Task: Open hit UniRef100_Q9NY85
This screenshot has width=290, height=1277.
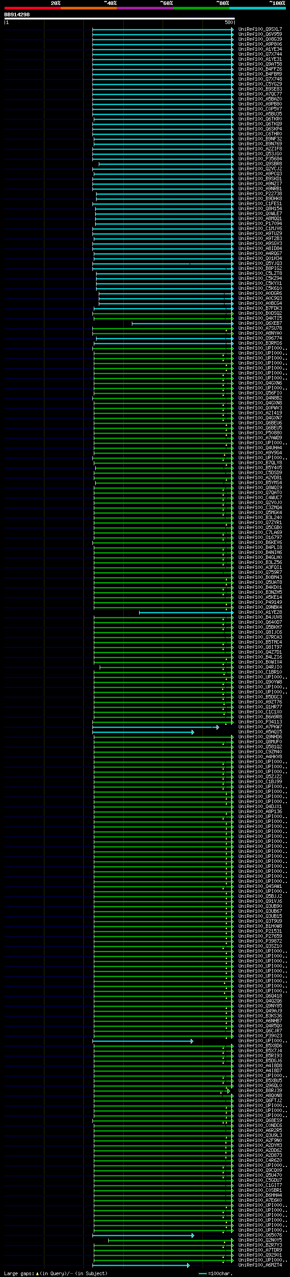Action: [x=260, y=1006]
